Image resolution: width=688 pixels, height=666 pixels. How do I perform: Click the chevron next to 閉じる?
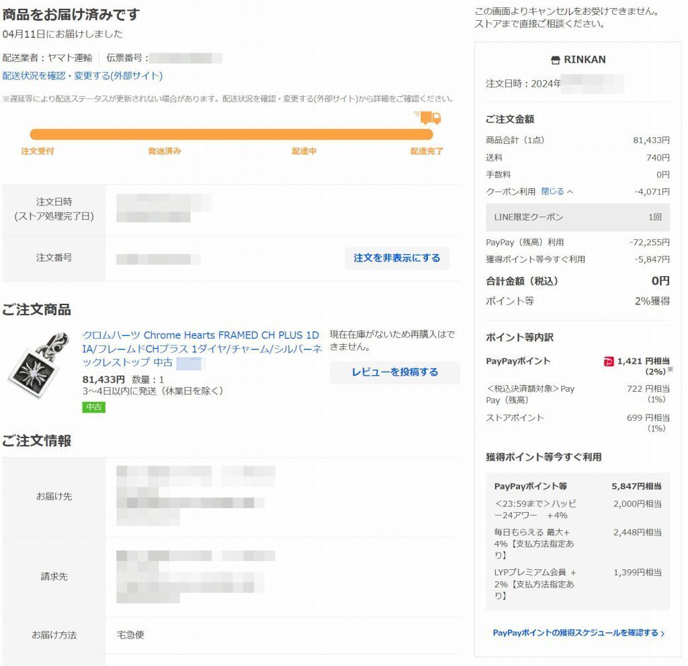pyautogui.click(x=570, y=192)
